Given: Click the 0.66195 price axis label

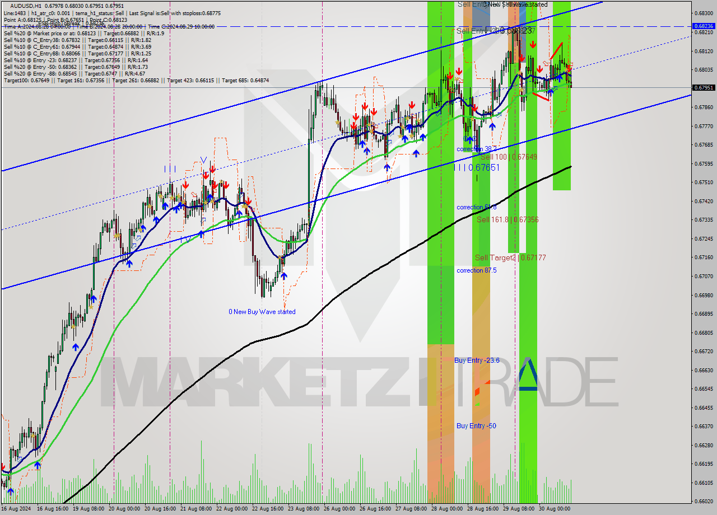Looking at the screenshot, I should point(704,464).
